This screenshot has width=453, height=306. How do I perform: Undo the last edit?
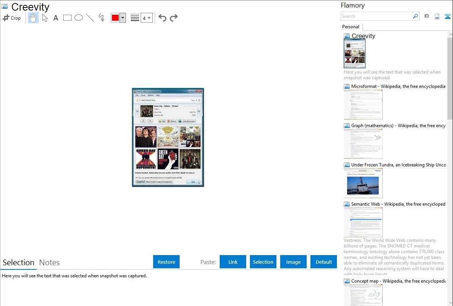coord(162,18)
